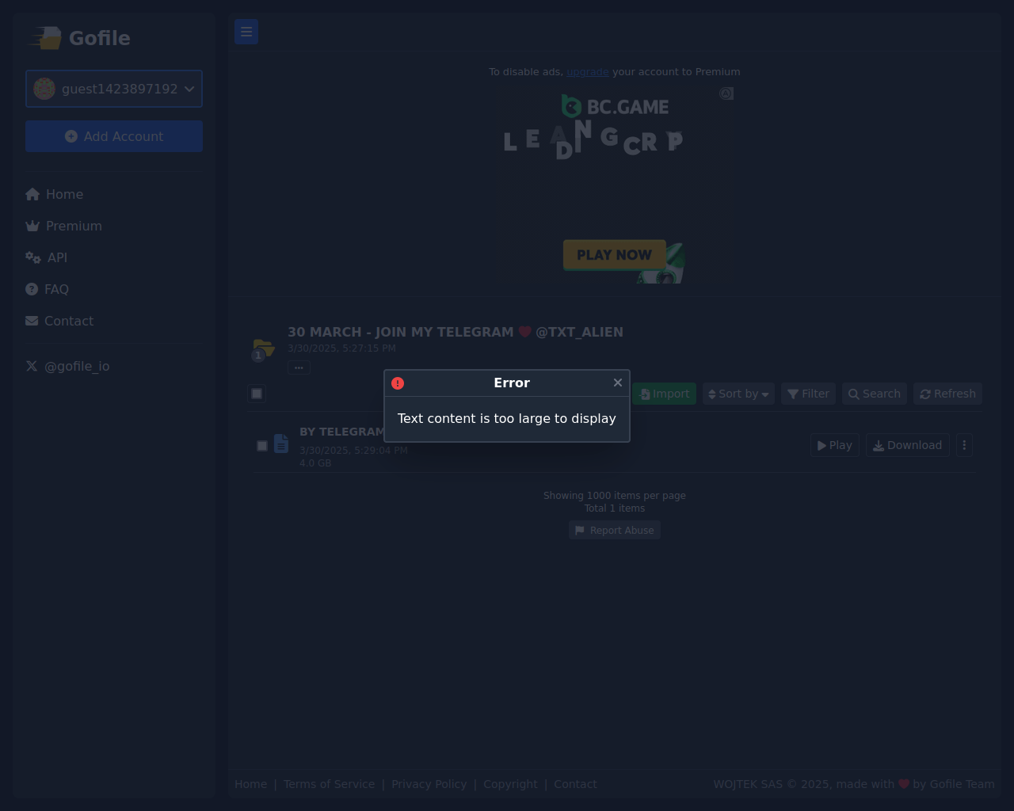This screenshot has width=1014, height=811.
Task: Click the PLAY NOW ad button
Action: (x=614, y=255)
